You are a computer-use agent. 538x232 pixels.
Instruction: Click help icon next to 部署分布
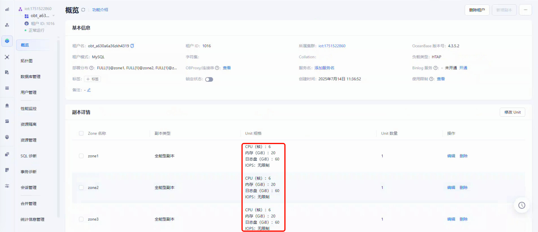[x=92, y=68]
